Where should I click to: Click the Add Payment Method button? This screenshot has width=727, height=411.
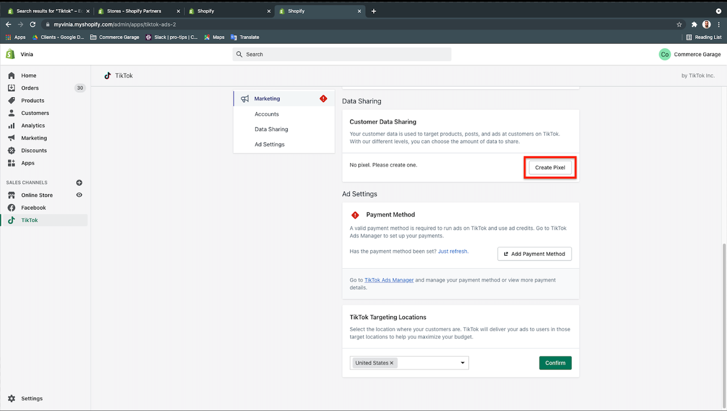pyautogui.click(x=534, y=254)
